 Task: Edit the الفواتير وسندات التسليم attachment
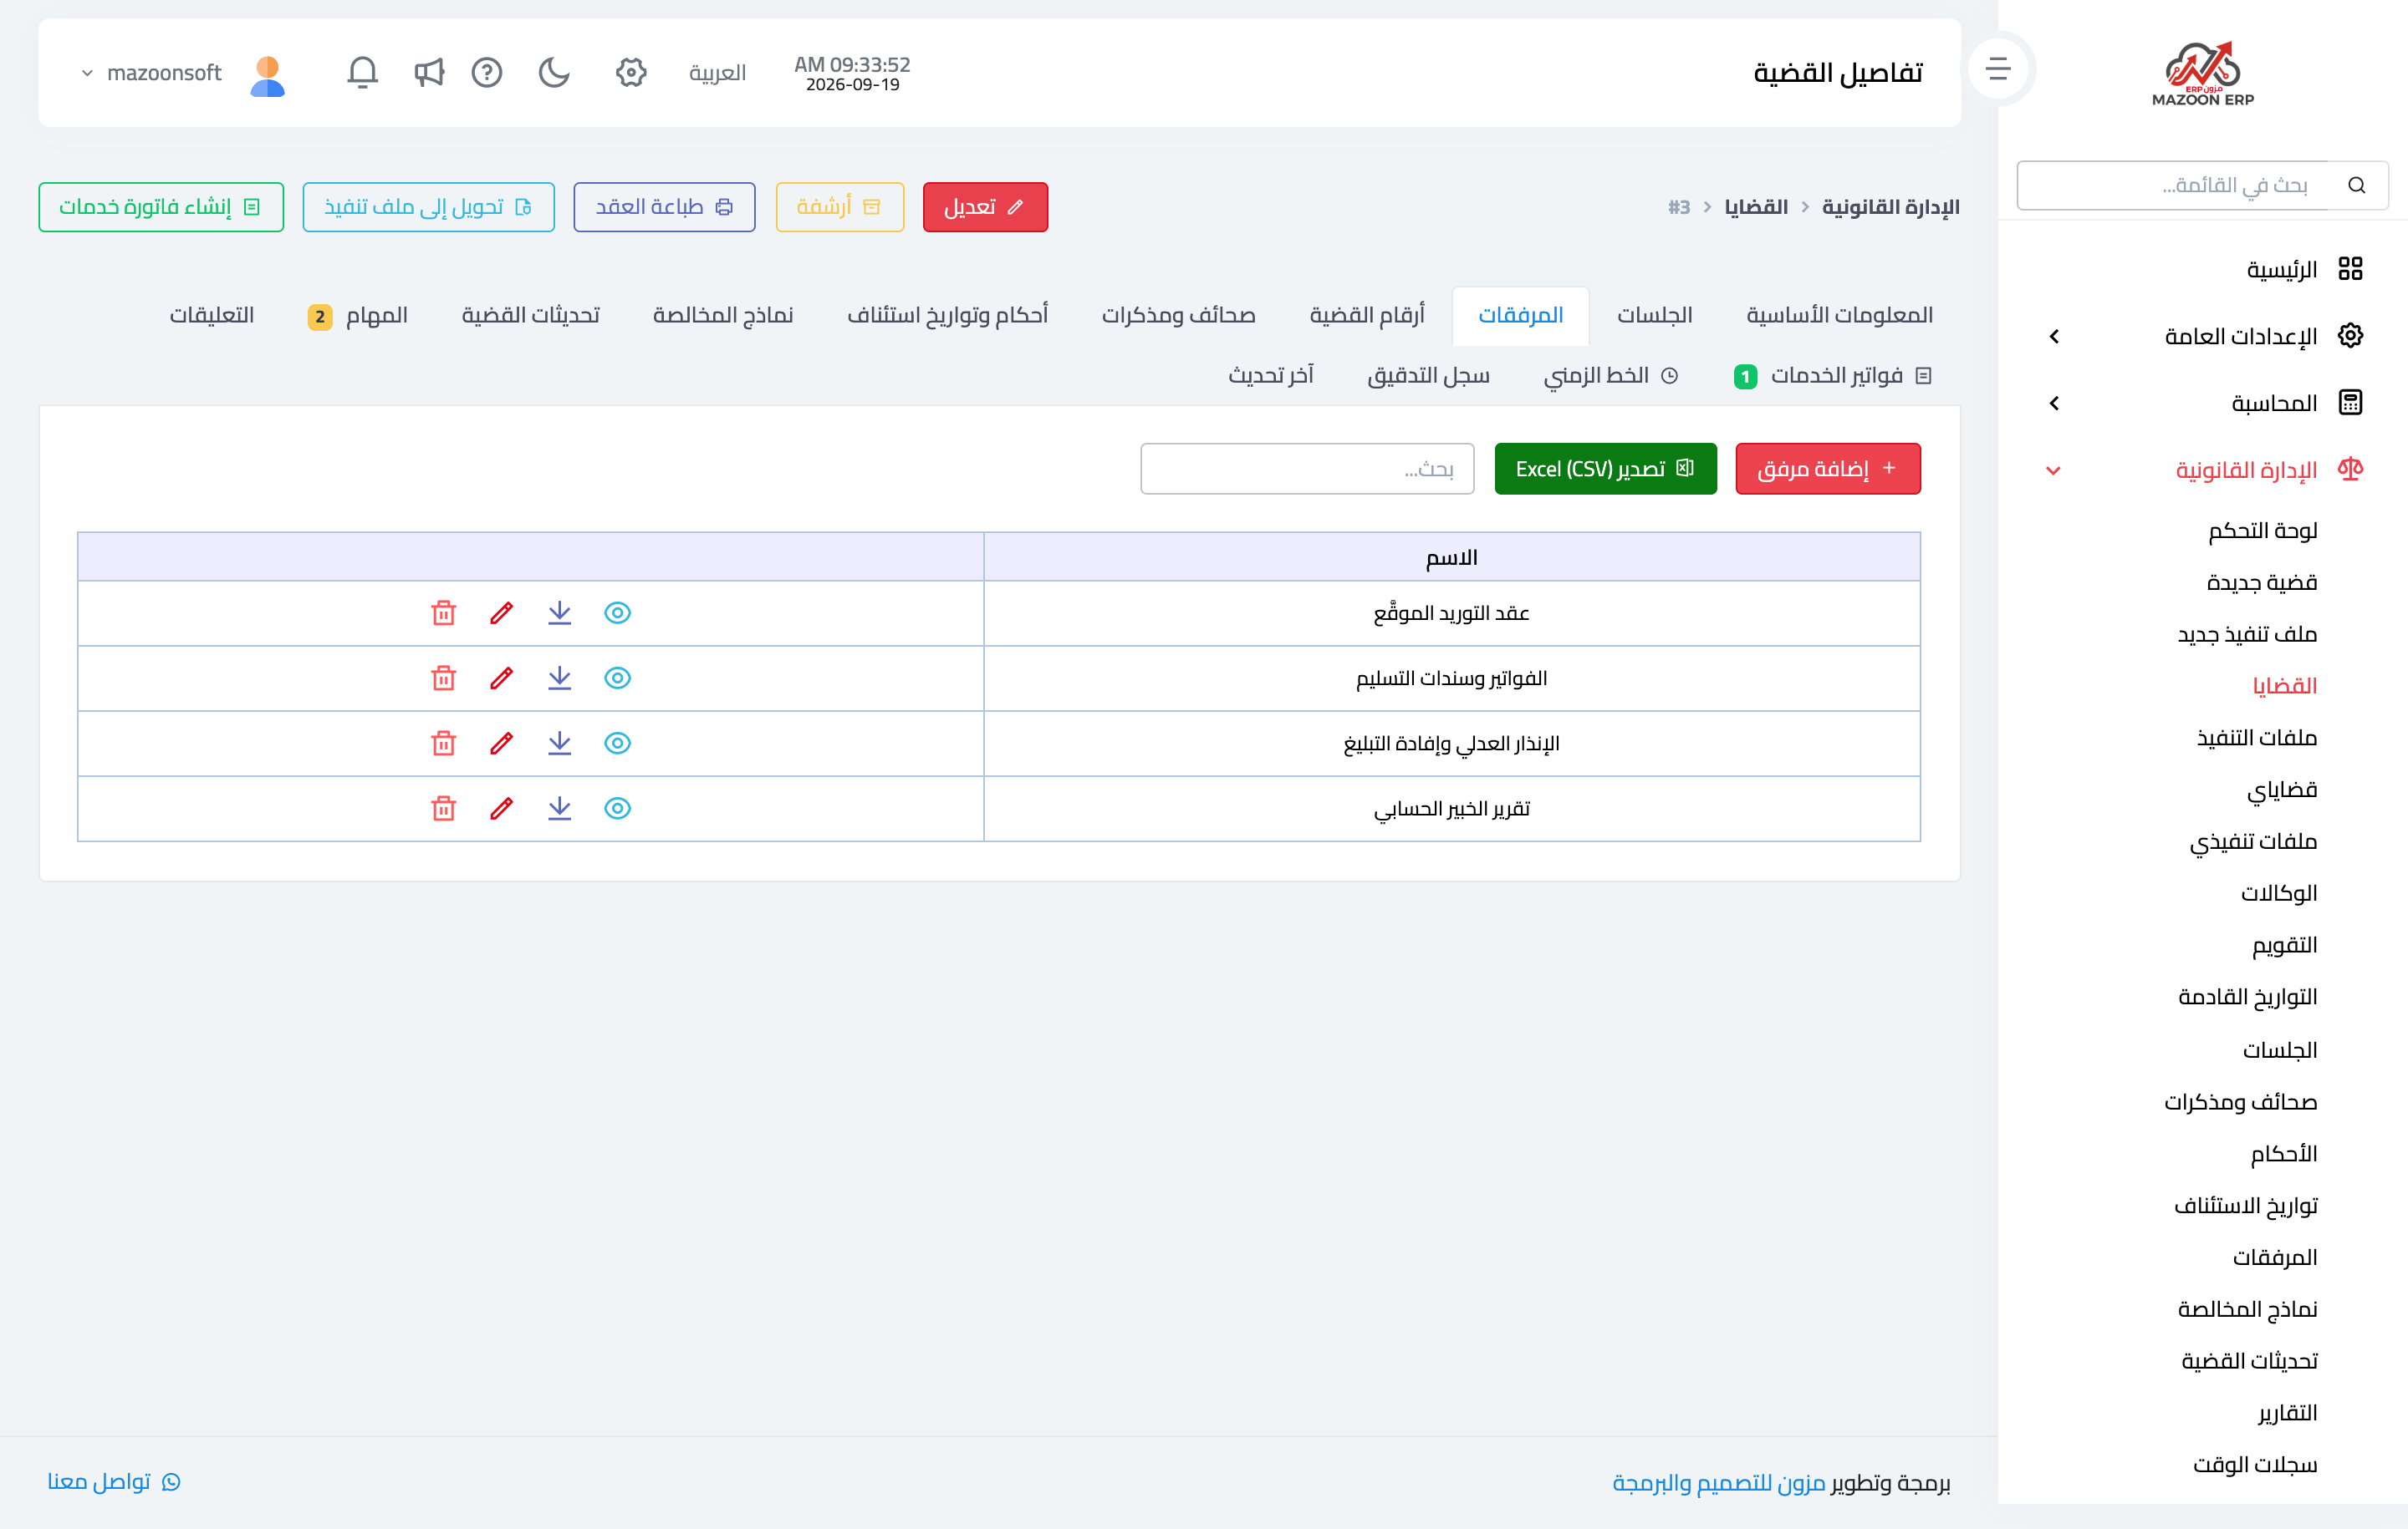click(501, 678)
